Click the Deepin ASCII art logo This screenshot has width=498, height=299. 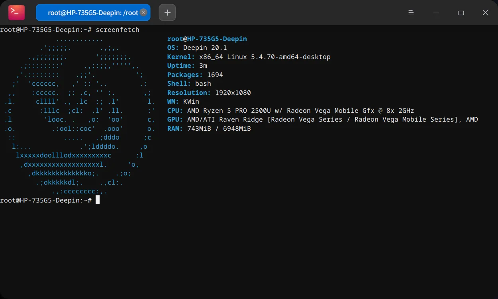(x=80, y=115)
